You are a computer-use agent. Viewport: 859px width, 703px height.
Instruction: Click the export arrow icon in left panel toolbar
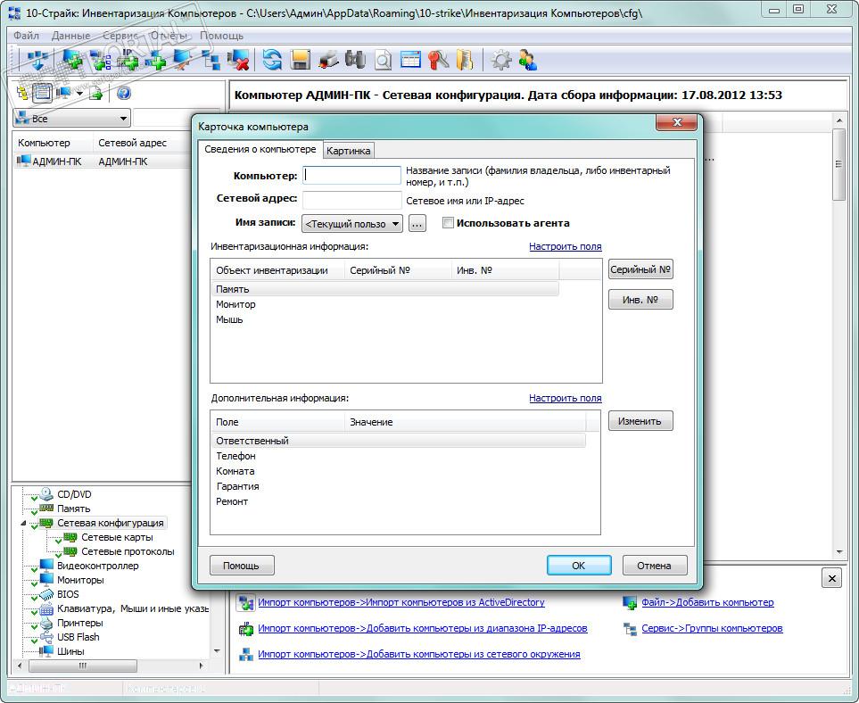click(x=95, y=93)
